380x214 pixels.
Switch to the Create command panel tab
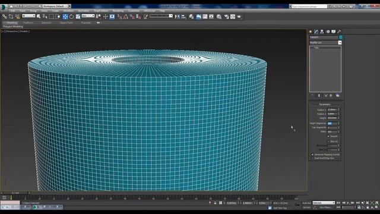pyautogui.click(x=311, y=32)
